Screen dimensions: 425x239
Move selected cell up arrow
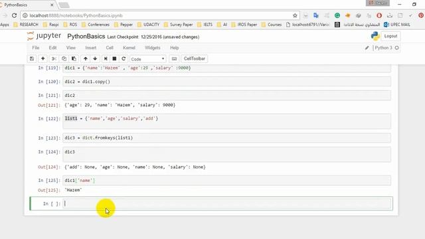tap(86, 58)
